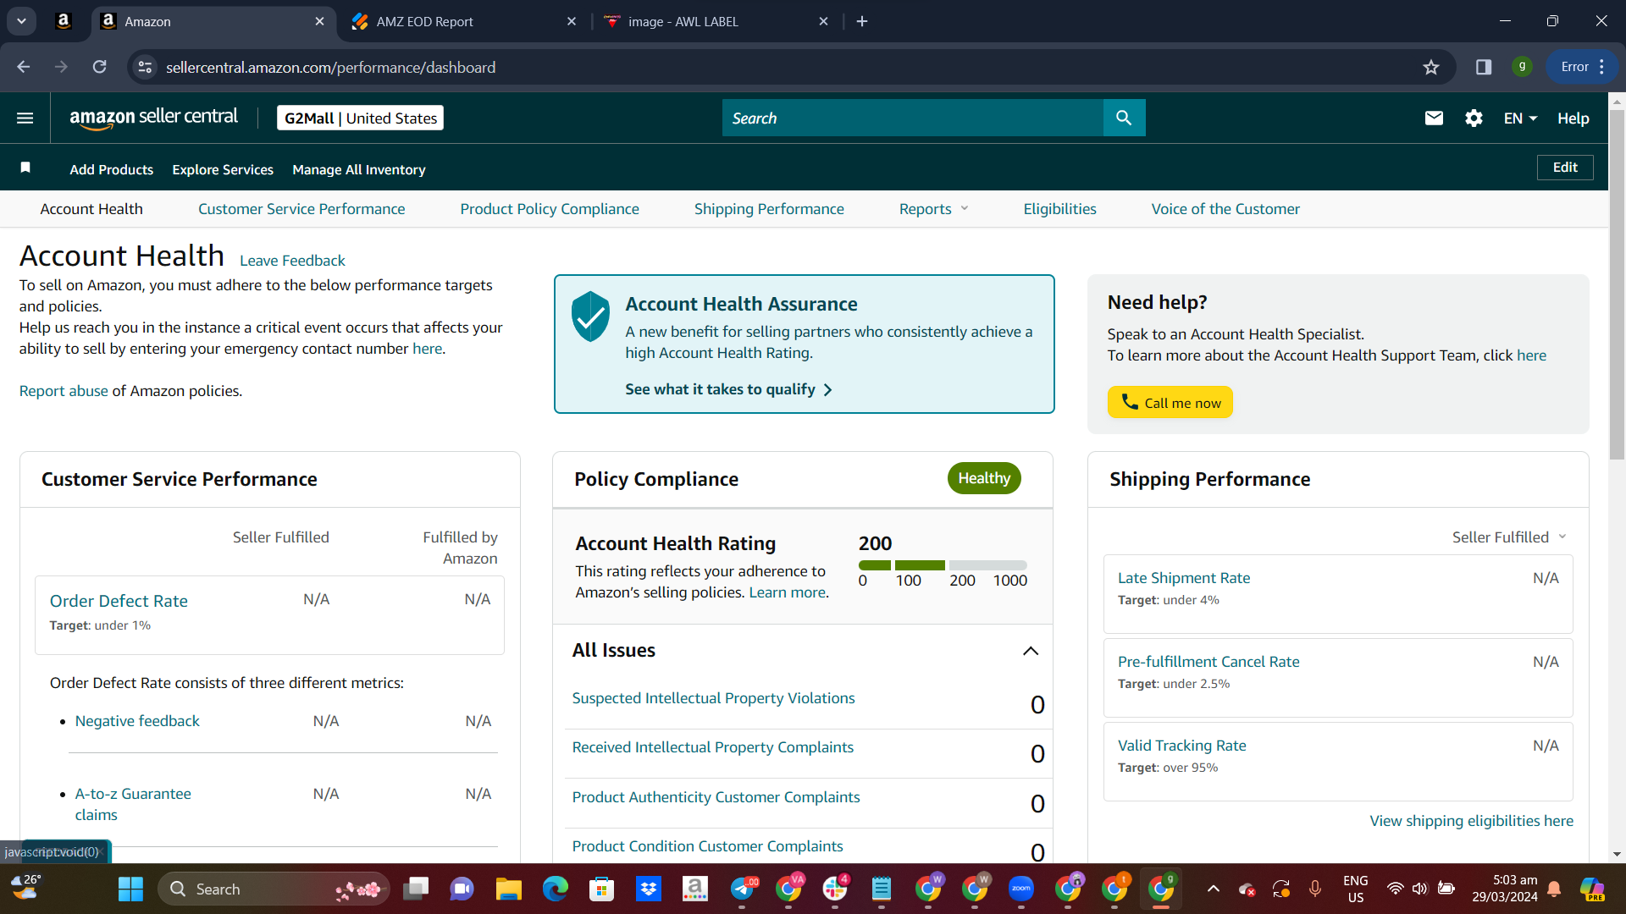Open the browser side panel icon
Viewport: 1626px width, 914px height.
click(x=1484, y=67)
